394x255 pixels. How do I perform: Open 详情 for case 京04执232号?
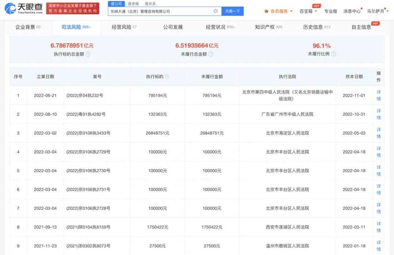tap(379, 96)
